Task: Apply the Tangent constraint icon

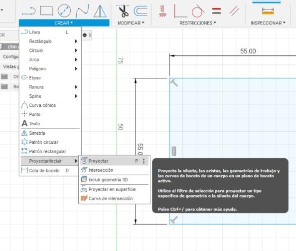Action: point(198,11)
